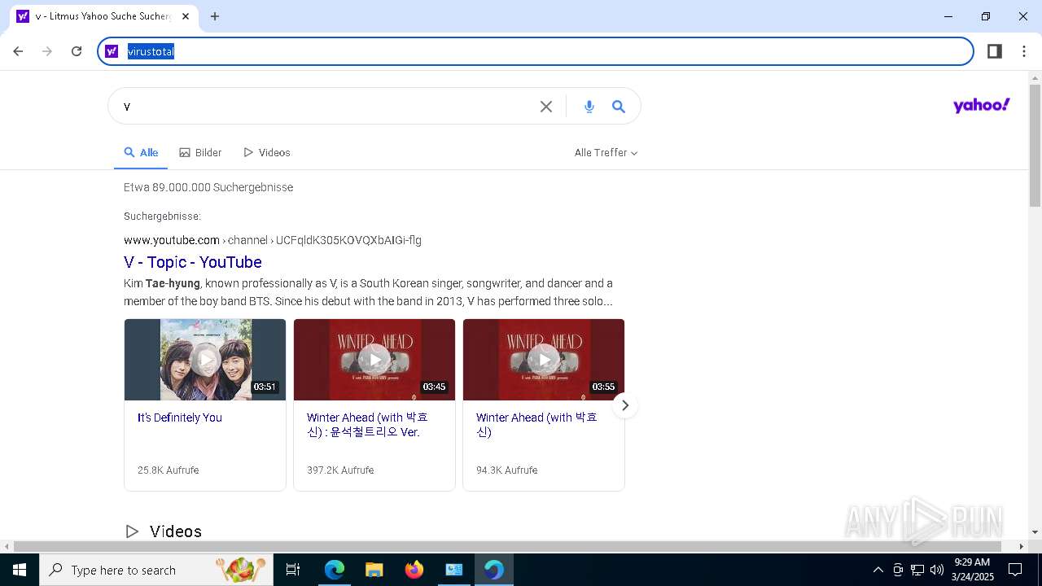Clear the Yahoo search box text
The height and width of the screenshot is (586, 1042).
[546, 107]
